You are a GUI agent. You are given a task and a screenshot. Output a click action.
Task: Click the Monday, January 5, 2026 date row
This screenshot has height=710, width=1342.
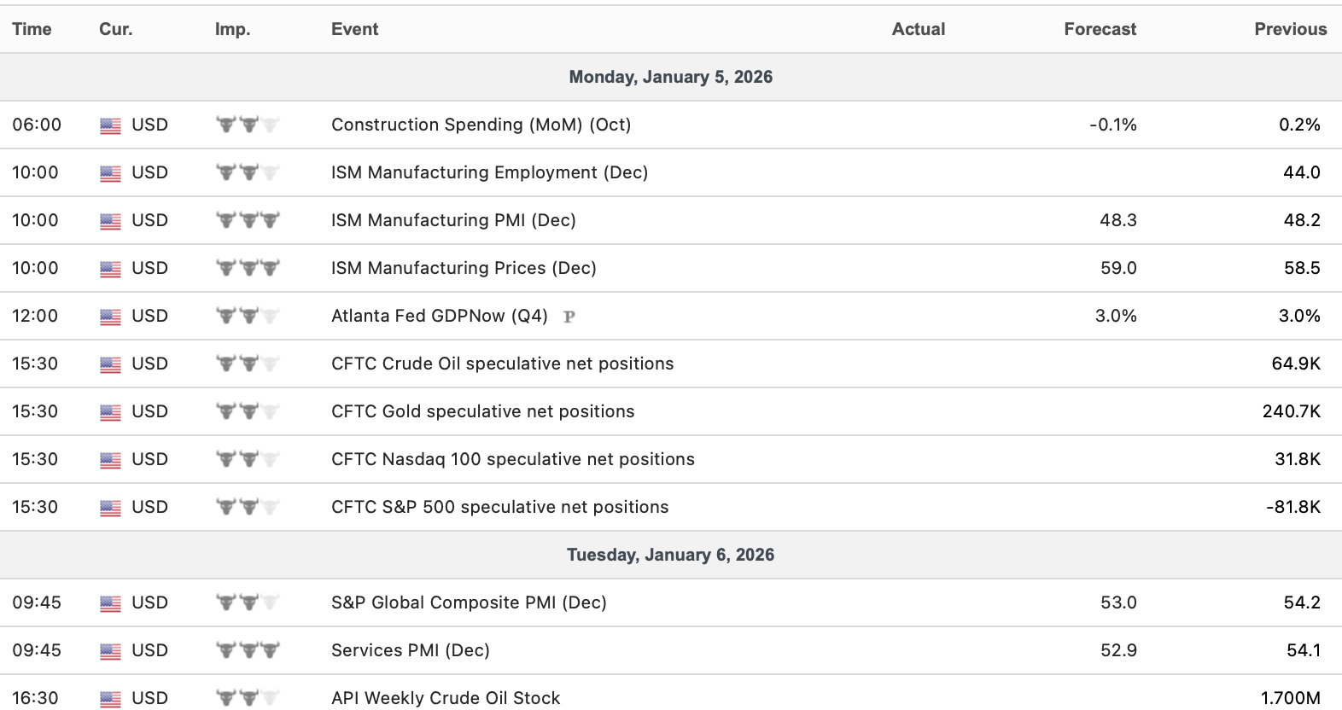(670, 77)
